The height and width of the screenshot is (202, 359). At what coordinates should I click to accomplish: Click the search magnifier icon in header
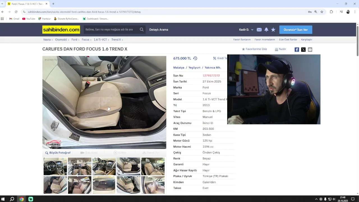(x=142, y=29)
